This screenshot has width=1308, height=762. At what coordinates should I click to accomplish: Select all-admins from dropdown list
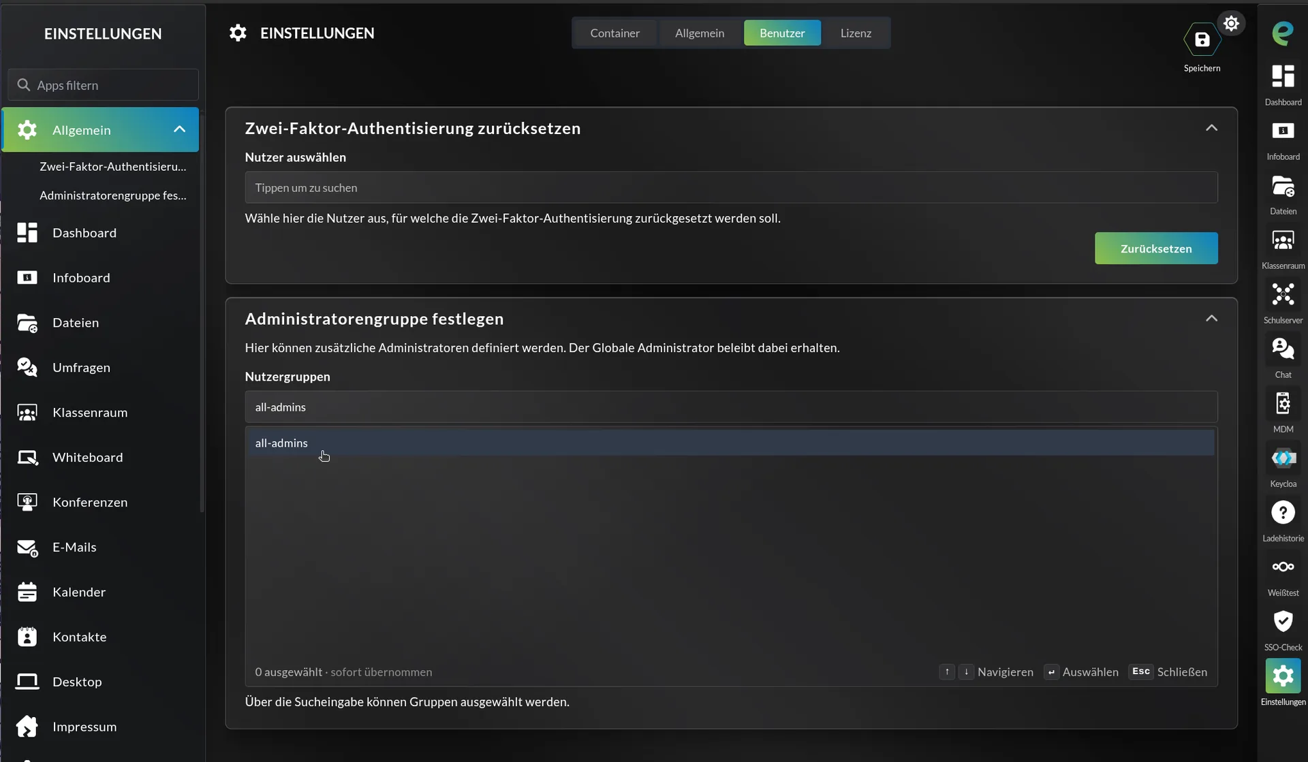(x=731, y=443)
